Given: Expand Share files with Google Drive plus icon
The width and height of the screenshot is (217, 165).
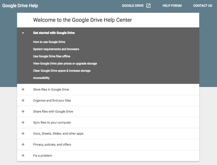Looking at the screenshot, I should (23, 111).
